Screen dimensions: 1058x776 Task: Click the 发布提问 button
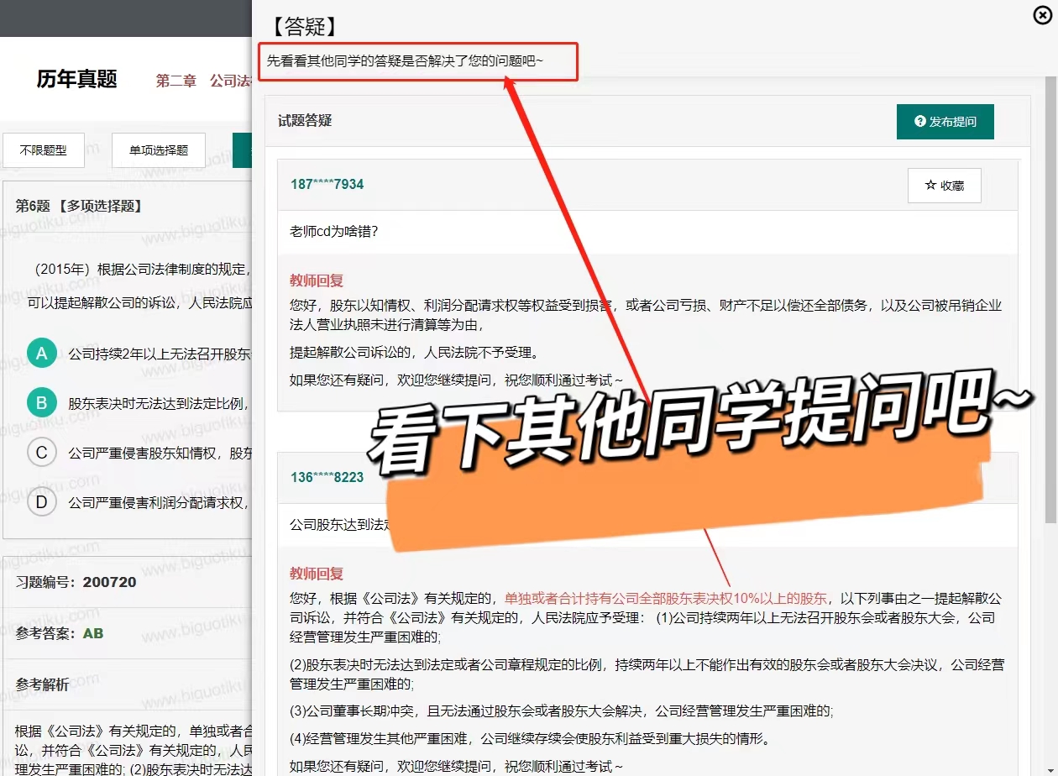coord(945,122)
